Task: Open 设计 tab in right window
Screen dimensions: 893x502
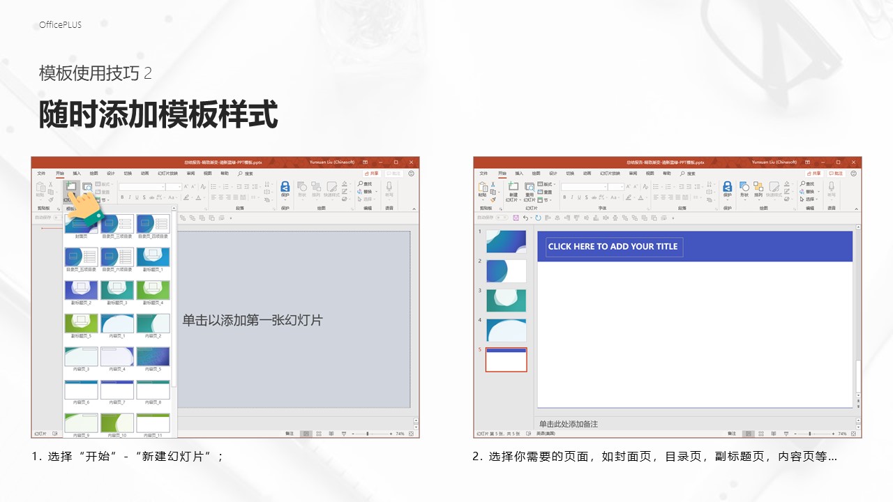Action: (x=553, y=174)
